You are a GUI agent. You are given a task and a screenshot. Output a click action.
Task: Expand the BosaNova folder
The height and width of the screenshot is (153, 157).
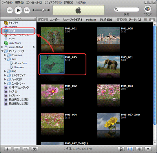5,55
